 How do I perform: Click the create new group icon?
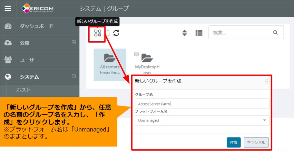[97, 33]
